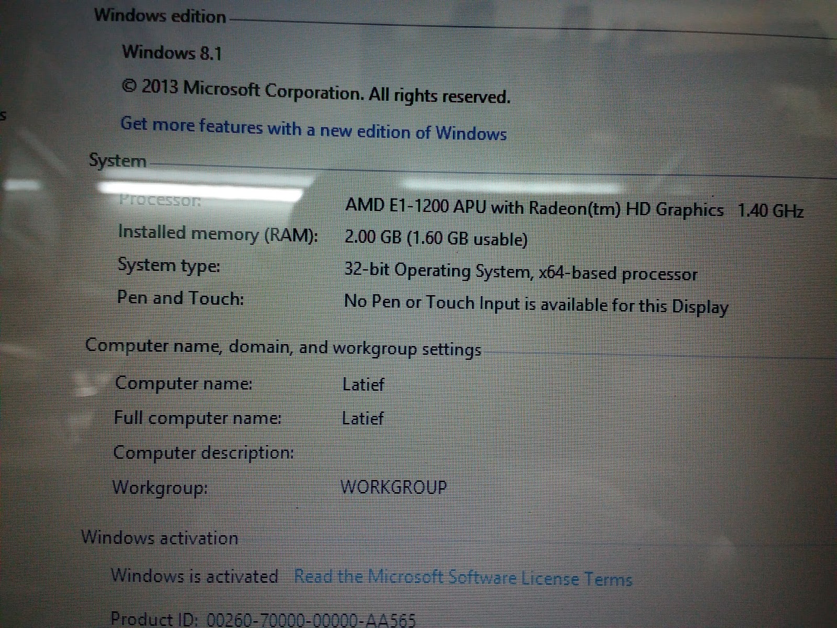Screen dimensions: 837x628
Task: Click the "Windows 8.1" edition text
Action: click(x=172, y=52)
